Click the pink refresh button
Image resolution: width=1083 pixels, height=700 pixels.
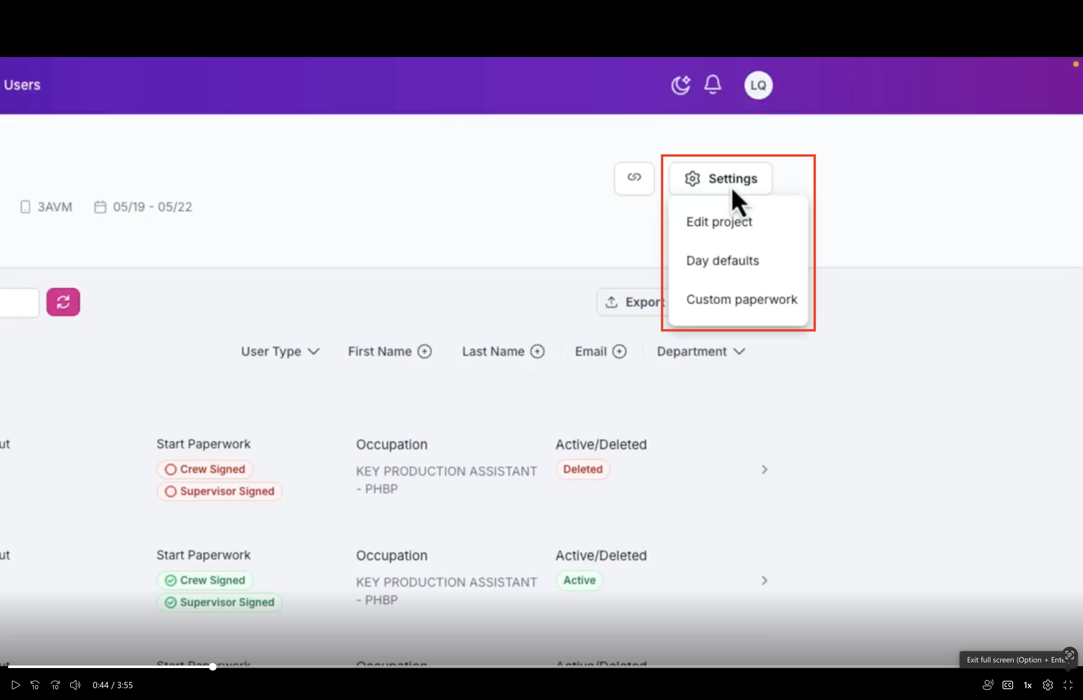(63, 302)
